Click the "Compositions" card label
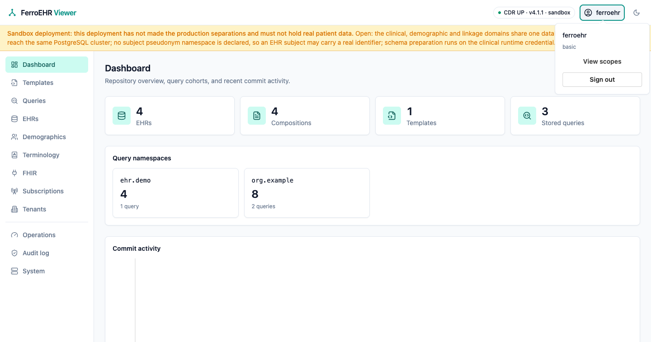Screen dimensions: 651x342 291,123
